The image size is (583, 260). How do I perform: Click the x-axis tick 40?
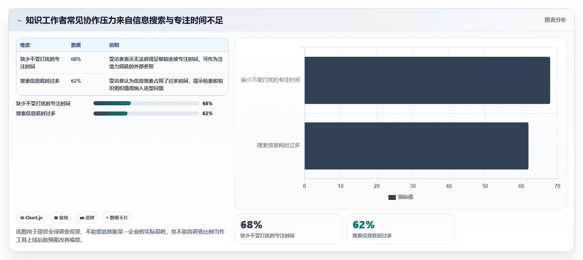point(449,186)
